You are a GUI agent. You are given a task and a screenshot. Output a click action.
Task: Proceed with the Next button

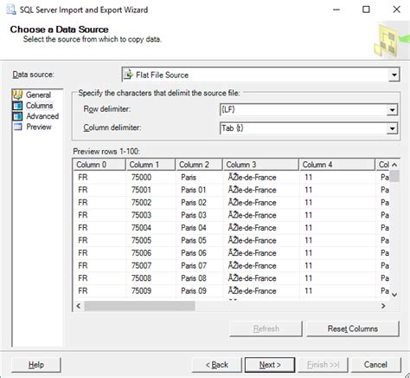[270, 365]
